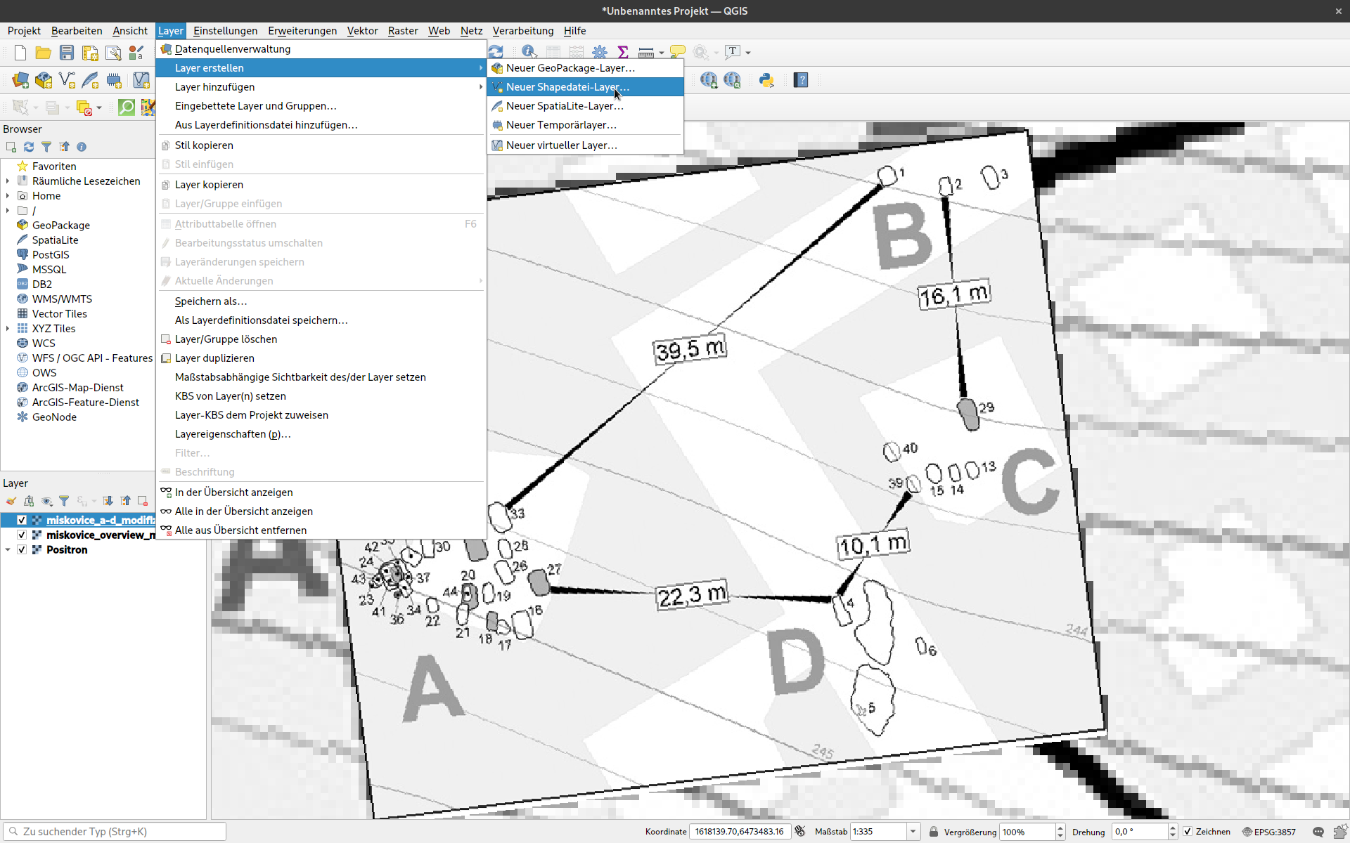Select the measure line ruler tool
This screenshot has height=843, width=1350.
[646, 52]
